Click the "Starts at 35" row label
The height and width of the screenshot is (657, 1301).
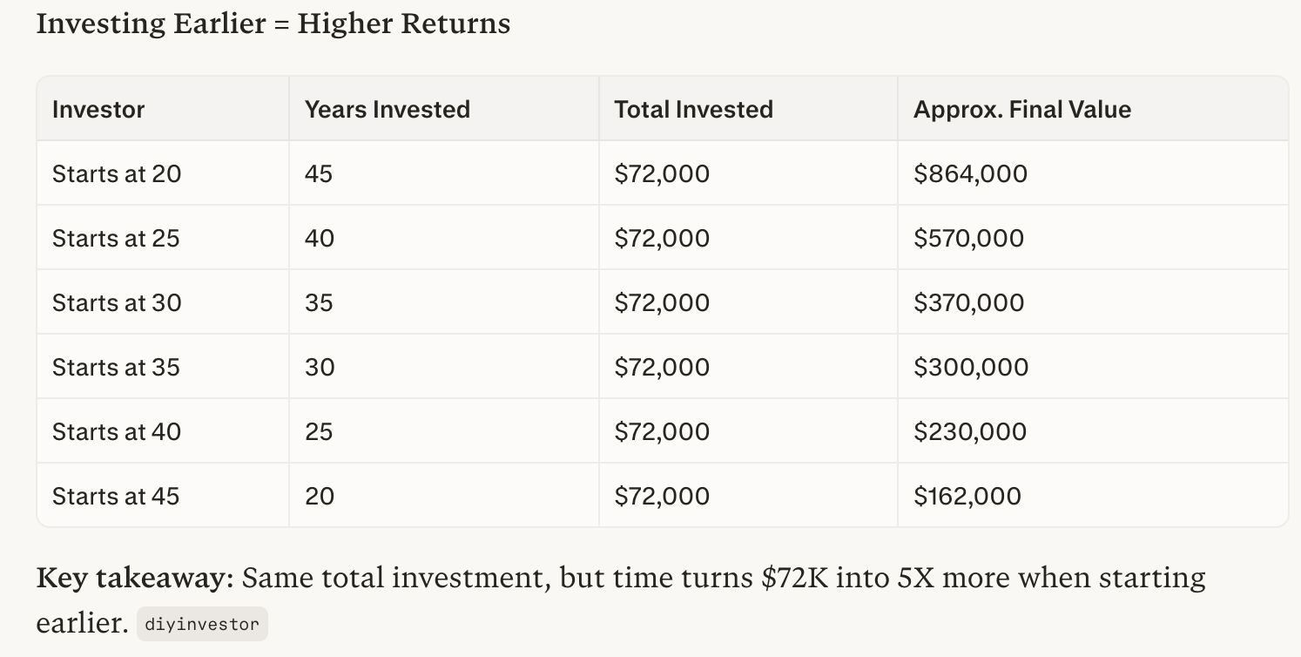pyautogui.click(x=116, y=368)
